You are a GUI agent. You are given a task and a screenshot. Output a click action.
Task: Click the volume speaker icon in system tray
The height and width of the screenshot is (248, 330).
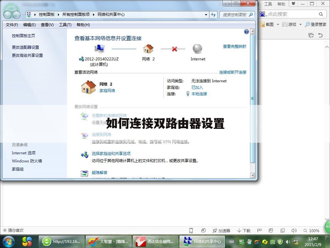click(x=288, y=241)
